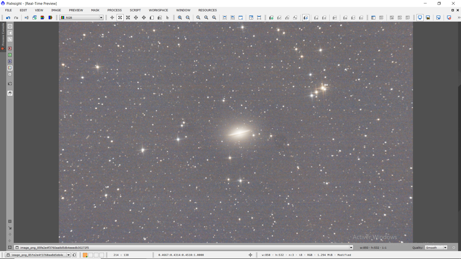Click the gear icon beside the Quality selector
Image resolution: width=461 pixels, height=259 pixels.
454,248
